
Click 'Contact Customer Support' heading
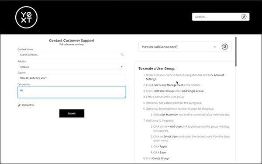(x=72, y=41)
